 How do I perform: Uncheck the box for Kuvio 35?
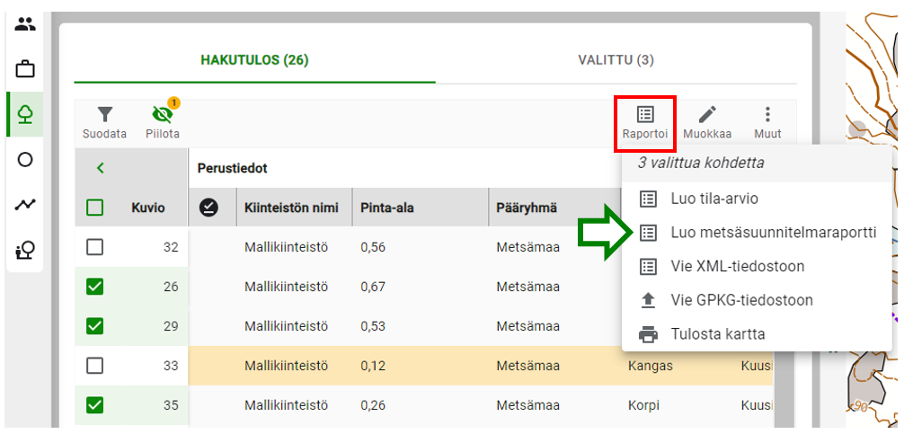click(94, 405)
